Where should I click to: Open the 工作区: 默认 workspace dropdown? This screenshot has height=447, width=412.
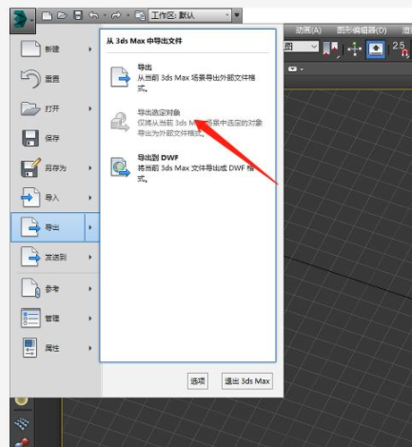189,15
